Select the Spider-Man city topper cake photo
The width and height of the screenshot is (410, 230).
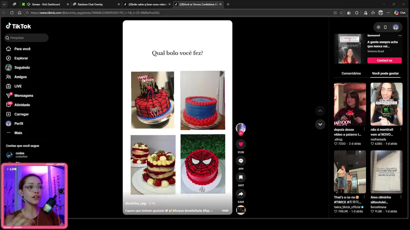[x=152, y=100]
